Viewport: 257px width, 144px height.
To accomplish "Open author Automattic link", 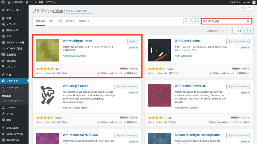I will (x=186, y=56).
